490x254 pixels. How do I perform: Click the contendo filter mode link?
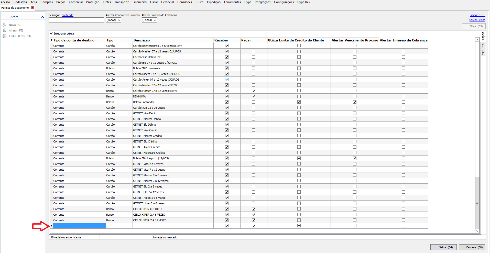[68, 15]
